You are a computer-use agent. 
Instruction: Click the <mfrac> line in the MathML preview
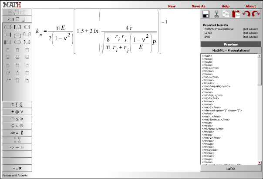(207, 89)
